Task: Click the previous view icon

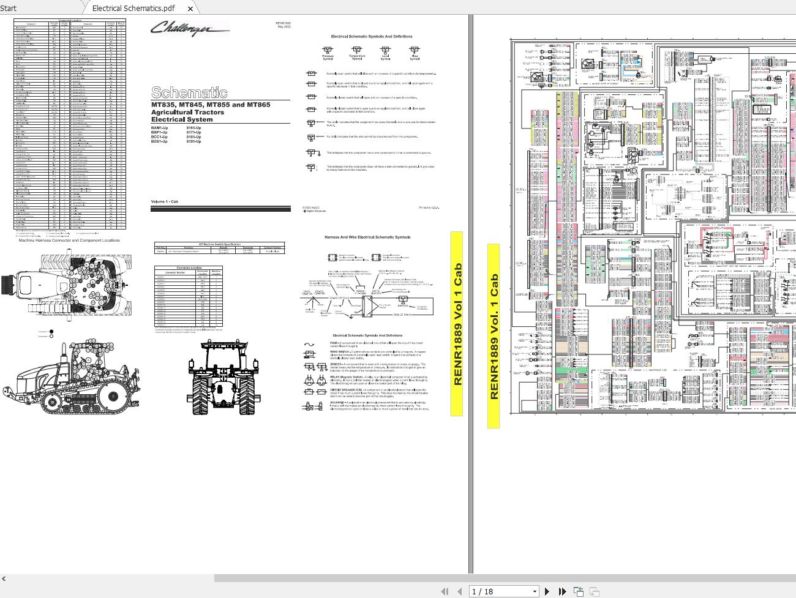Action: (x=579, y=591)
